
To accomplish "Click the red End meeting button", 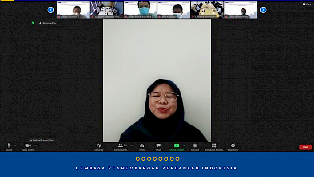I will tap(306, 147).
